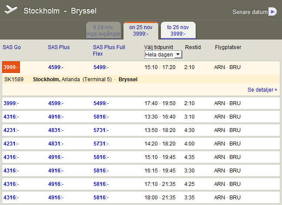This screenshot has width=282, height=205.
Task: Choose 4599:- SAS Plus for 15:10 flight
Action: 56,67
